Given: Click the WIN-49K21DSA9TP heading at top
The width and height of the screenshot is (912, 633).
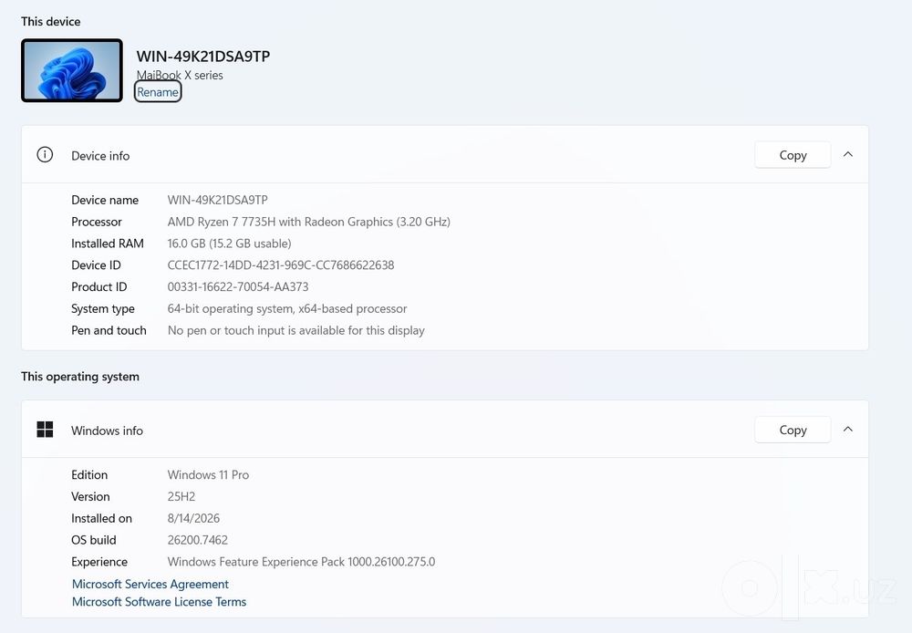Looking at the screenshot, I should [203, 57].
